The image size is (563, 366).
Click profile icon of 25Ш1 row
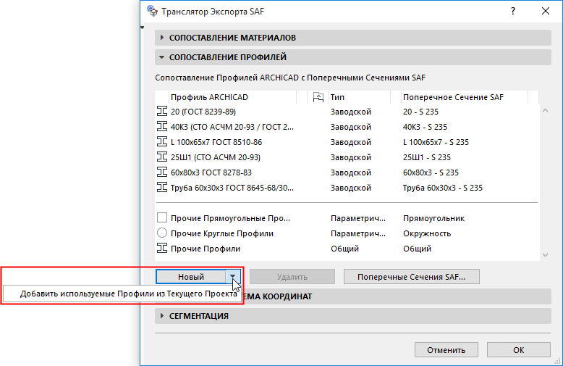[162, 157]
